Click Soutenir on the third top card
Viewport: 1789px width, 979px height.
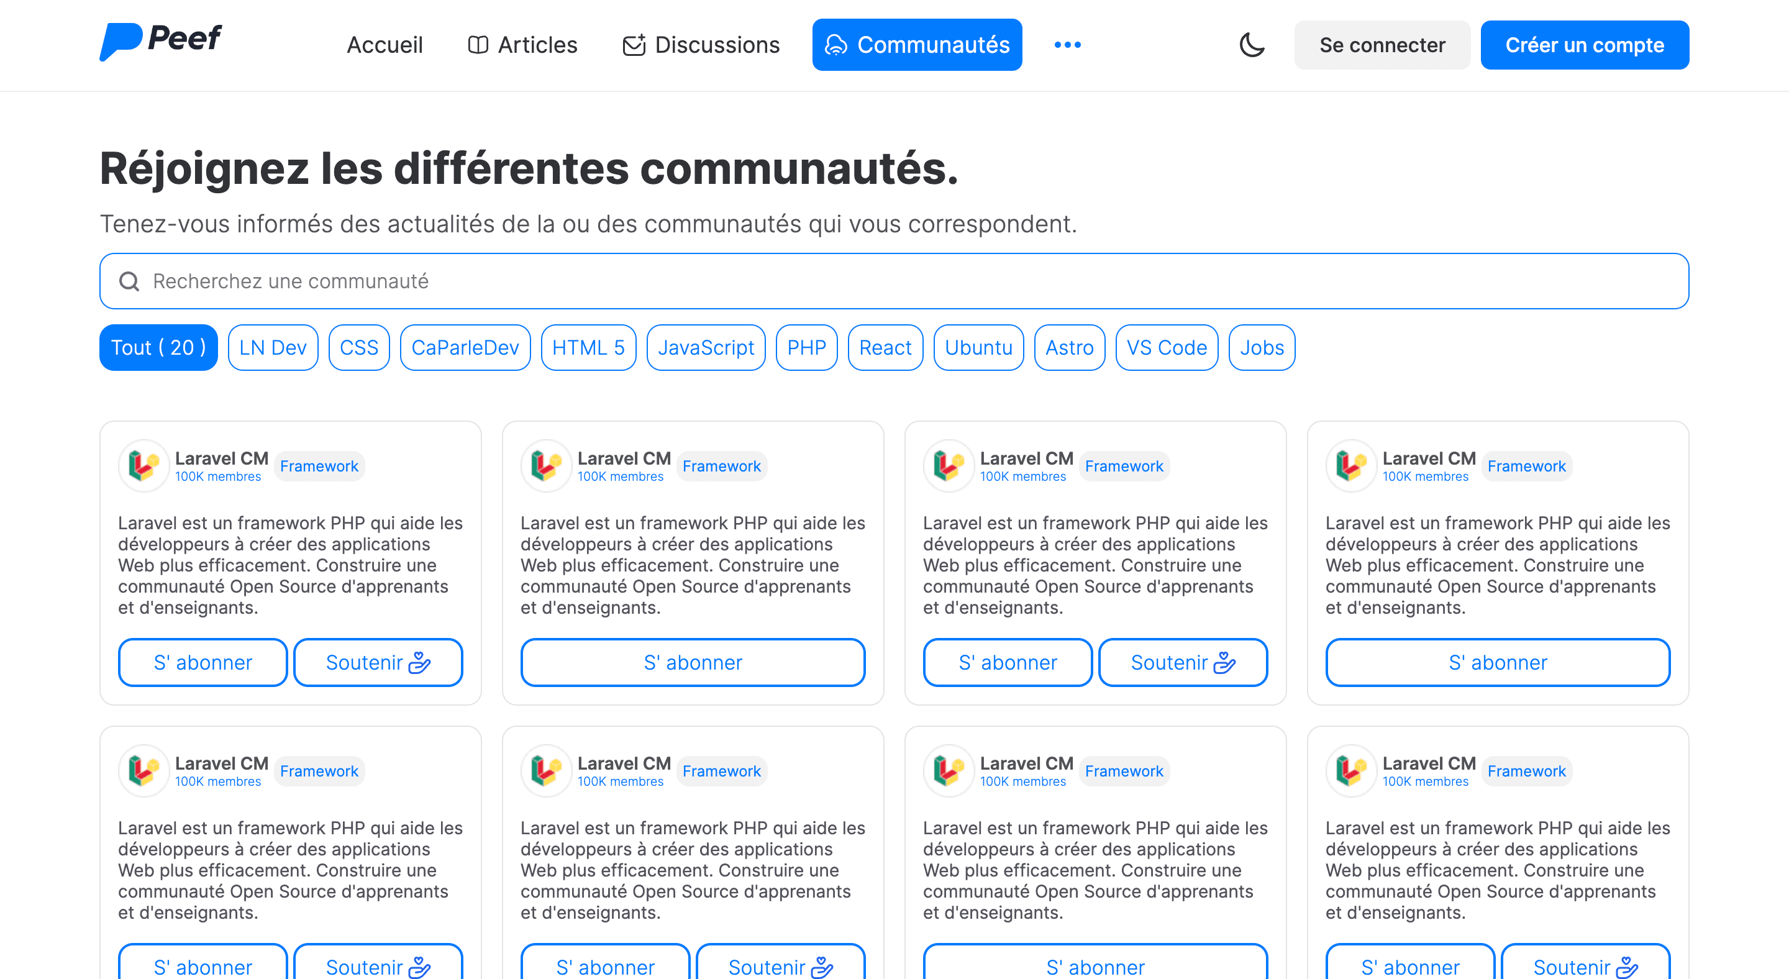(1182, 662)
